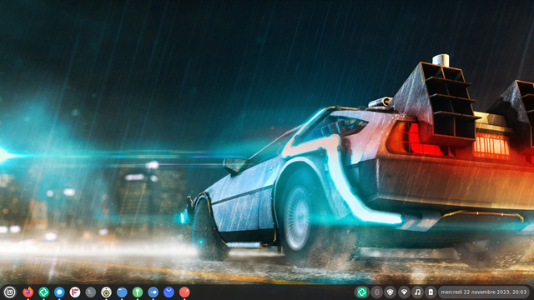The height and width of the screenshot is (300, 534).
Task: Open the blue chat bubble messaging app
Action: coord(59,292)
